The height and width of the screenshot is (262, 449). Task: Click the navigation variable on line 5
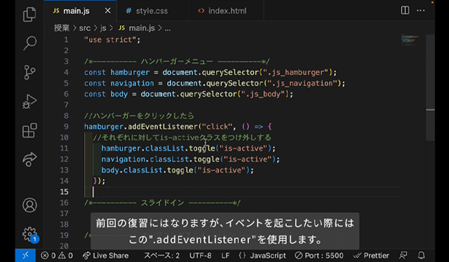tap(133, 83)
